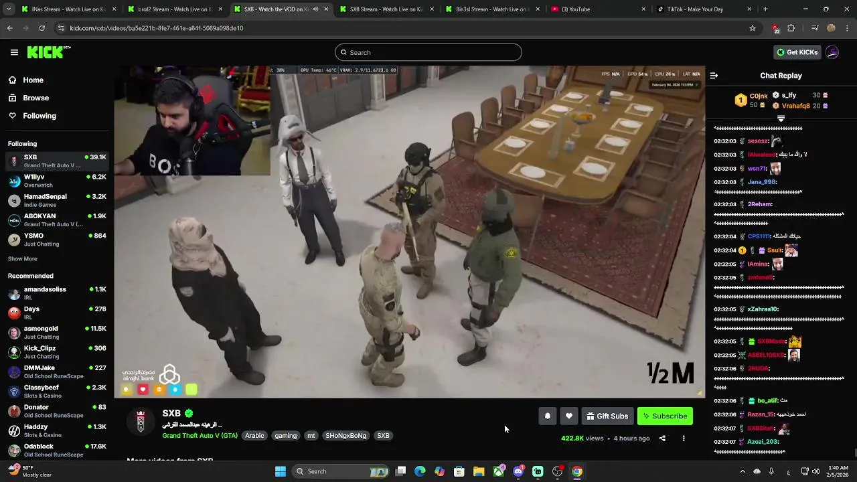Screen dimensions: 857x482
Task: Toggle the follow heart for SXB
Action: pyautogui.click(x=568, y=416)
